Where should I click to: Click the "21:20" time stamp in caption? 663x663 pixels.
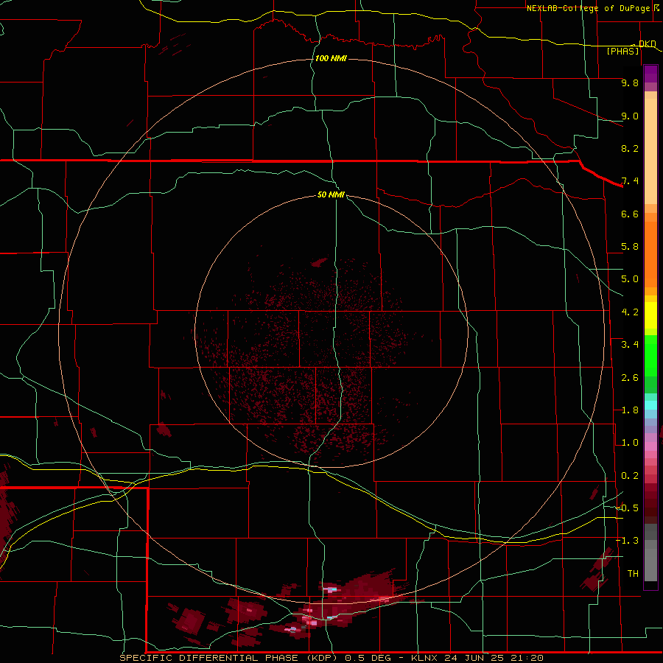(527, 658)
